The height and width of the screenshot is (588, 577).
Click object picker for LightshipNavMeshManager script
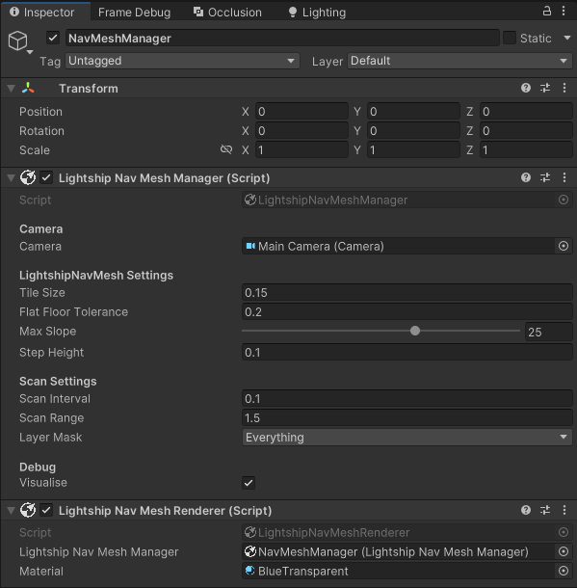pos(564,200)
